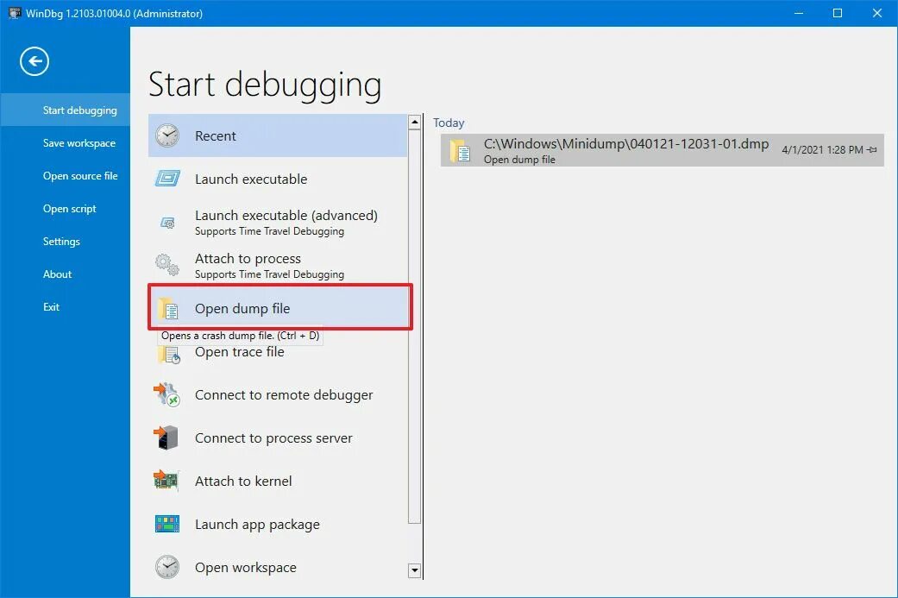Screen dimensions: 898x598
Task: Pin the 040121-12031-01.dmp recent entry
Action: coord(872,149)
